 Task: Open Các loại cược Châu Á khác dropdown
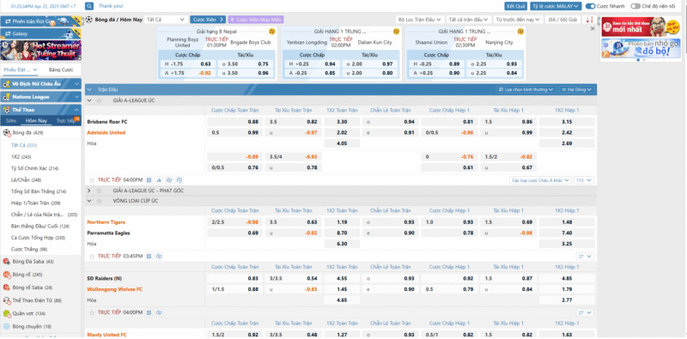(x=541, y=180)
